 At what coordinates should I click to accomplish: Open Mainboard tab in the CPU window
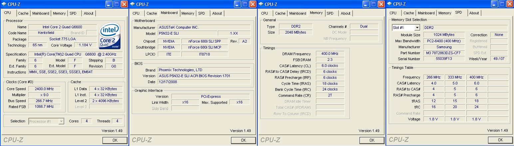pos(41,13)
